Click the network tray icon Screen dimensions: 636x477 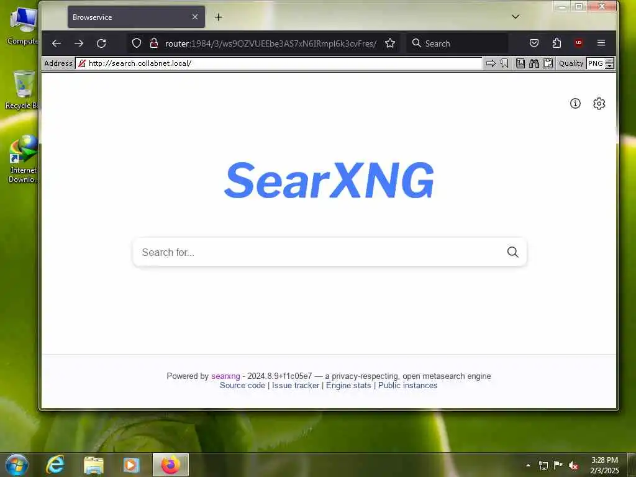(x=543, y=465)
